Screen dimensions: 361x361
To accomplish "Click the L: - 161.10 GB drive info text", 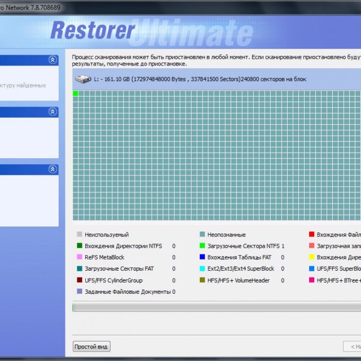I will (x=200, y=79).
